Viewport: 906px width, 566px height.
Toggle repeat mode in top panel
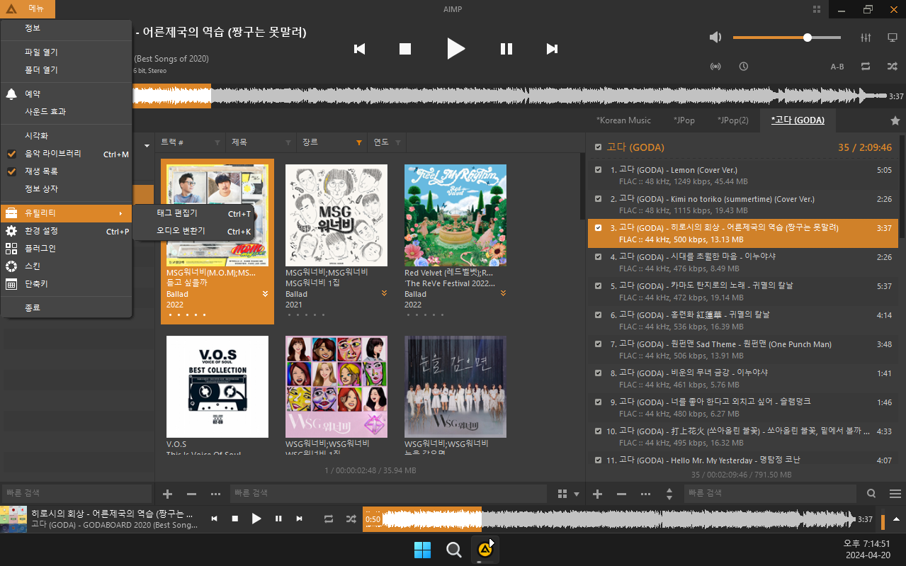(x=866, y=67)
